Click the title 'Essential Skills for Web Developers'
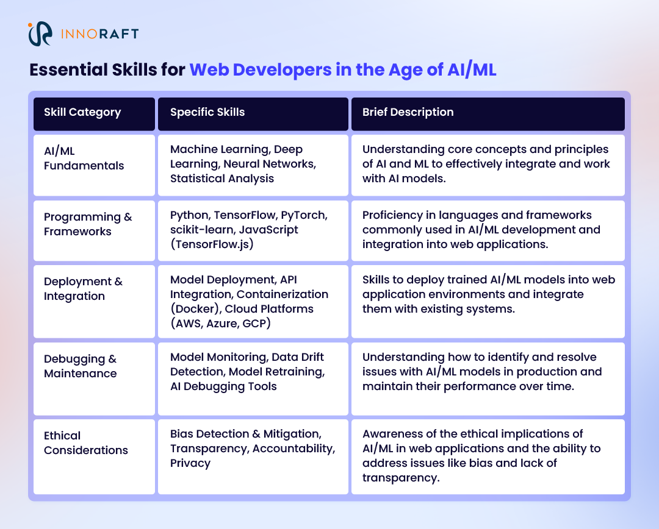Viewport: 659px width, 529px height. click(x=262, y=69)
